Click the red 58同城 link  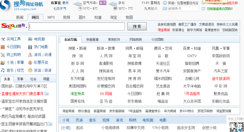(106, 94)
